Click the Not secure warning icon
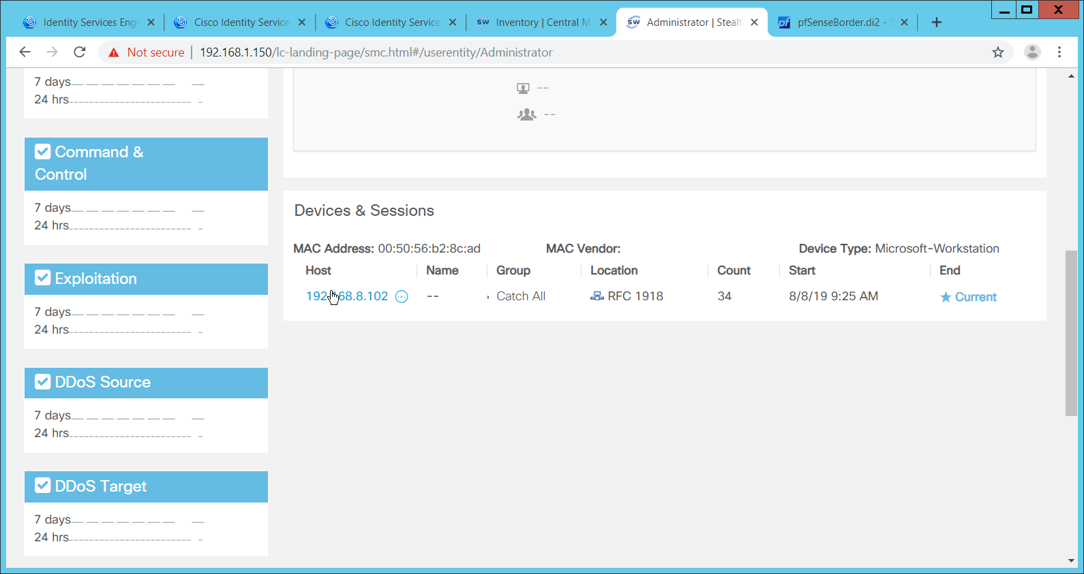Image resolution: width=1084 pixels, height=574 pixels. (x=114, y=52)
